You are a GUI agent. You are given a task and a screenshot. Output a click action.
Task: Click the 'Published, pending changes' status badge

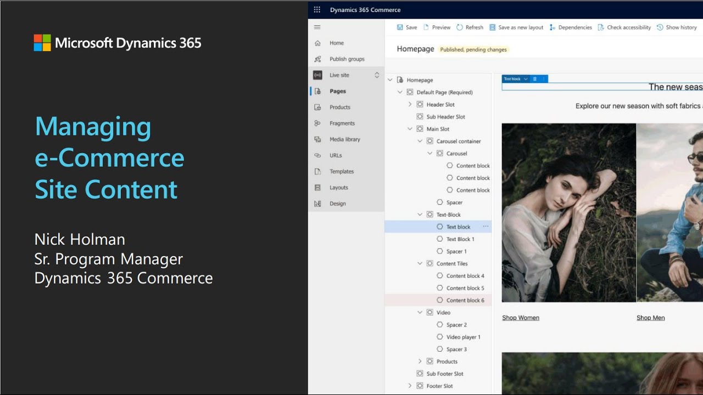(x=474, y=49)
